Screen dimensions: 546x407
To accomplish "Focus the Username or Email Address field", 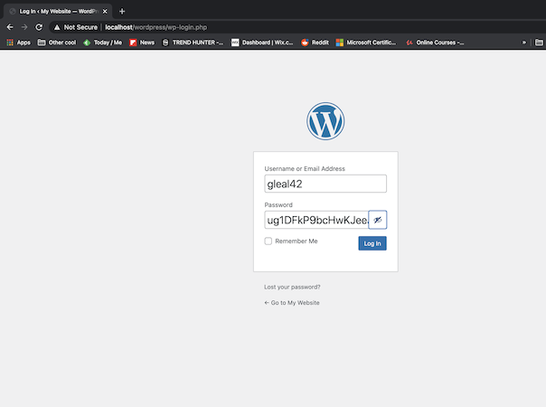I will [x=325, y=184].
